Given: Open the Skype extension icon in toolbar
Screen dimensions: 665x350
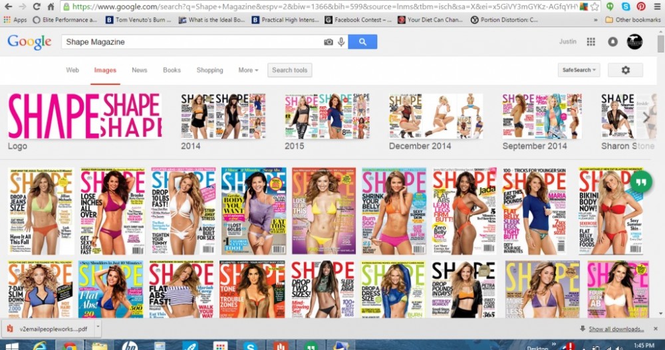Looking at the screenshot, I should point(626,7).
